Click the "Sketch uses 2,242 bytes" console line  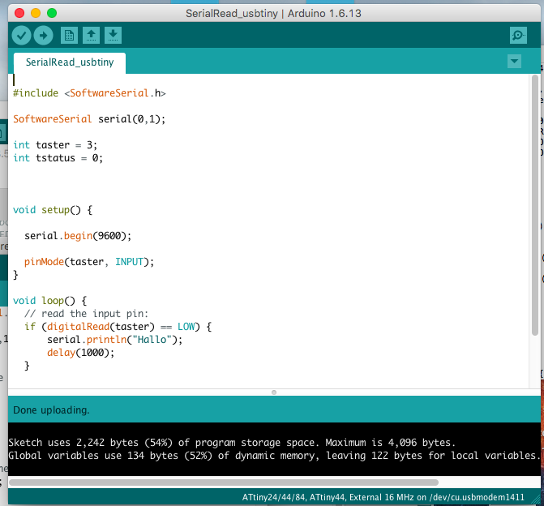click(232, 443)
